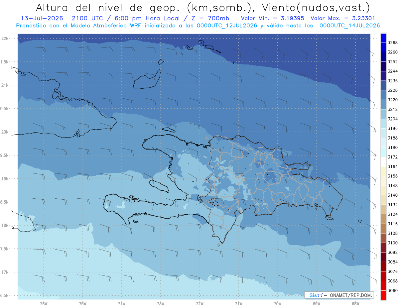The width and height of the screenshot is (399, 308).
Task: Click Gonâve Island west of Hispaniola
Action: [x=158, y=186]
